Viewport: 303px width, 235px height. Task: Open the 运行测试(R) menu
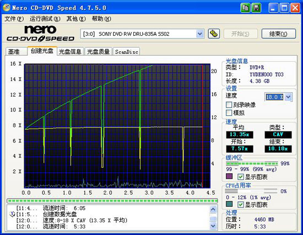click(x=45, y=19)
